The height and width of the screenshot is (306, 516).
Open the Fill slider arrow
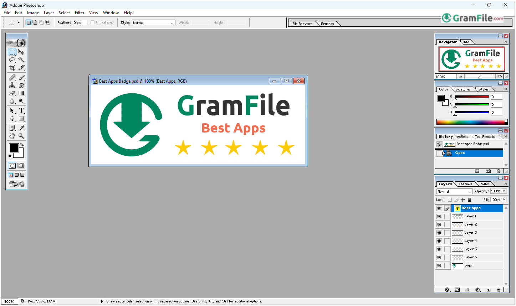point(504,199)
